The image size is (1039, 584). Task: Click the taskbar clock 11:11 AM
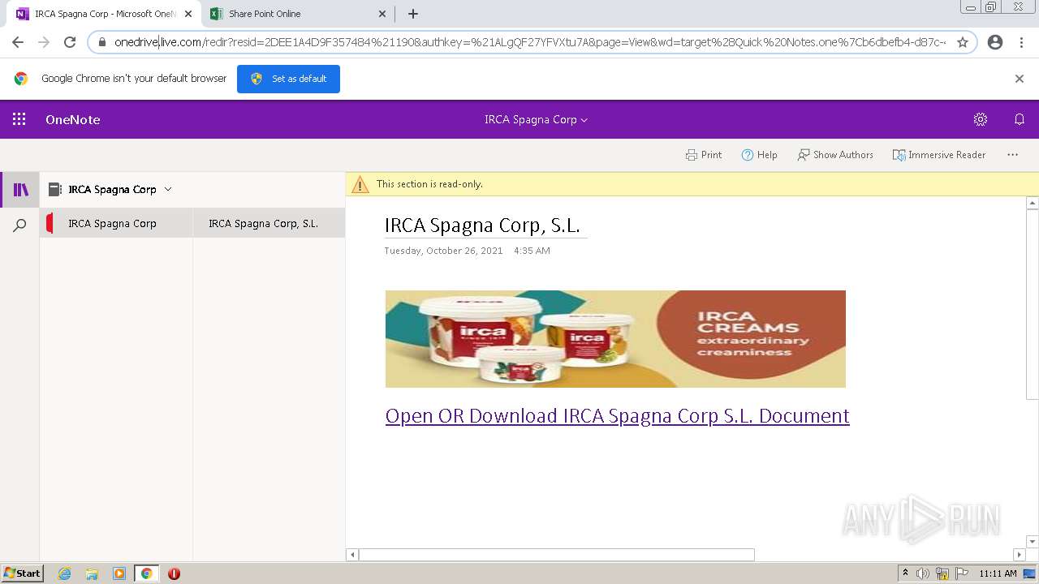coord(998,573)
